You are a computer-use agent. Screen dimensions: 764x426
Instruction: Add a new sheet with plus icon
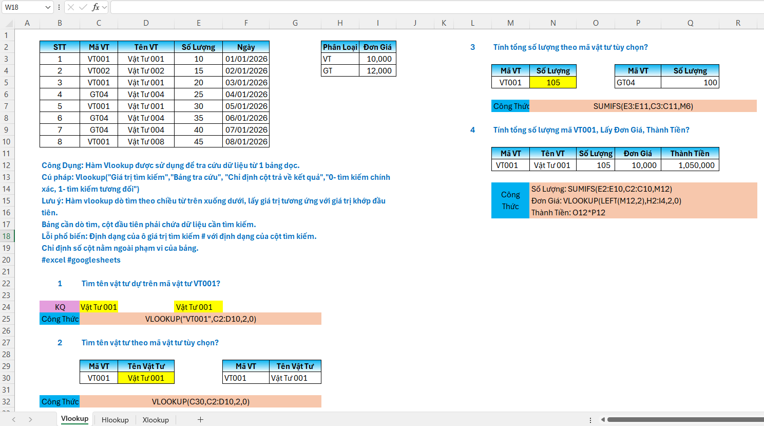point(200,420)
